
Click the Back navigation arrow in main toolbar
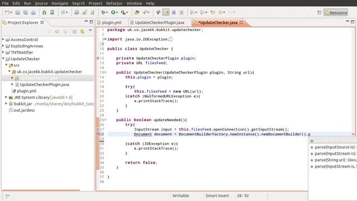point(220,12)
